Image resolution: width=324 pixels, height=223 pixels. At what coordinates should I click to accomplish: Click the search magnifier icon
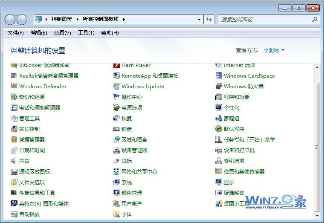tap(315, 20)
